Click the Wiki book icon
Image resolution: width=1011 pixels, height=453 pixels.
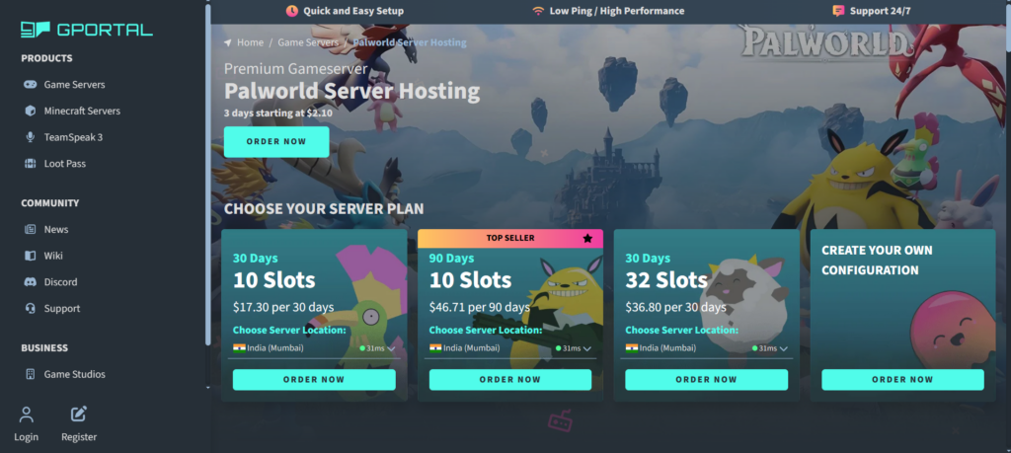[30, 256]
